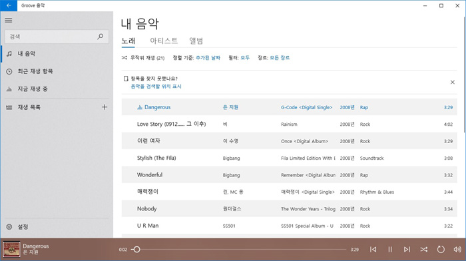Select the song 매력쟁이
This screenshot has height=261, width=466.
[x=289, y=192]
